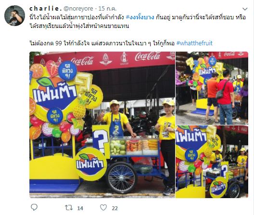The image size is (254, 215).
Task: Click the retweet arrows icon
Action: coord(69,208)
